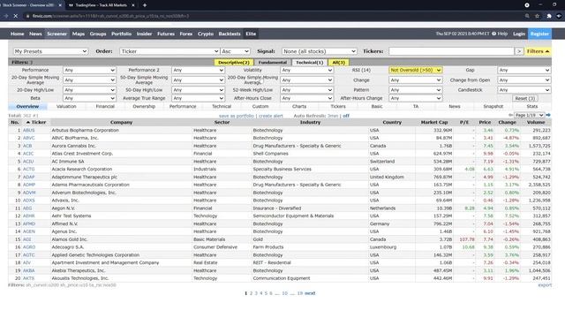Screen dimensions: 565x318
Task: Open the Volatility filter dropdown
Action: 306,70
